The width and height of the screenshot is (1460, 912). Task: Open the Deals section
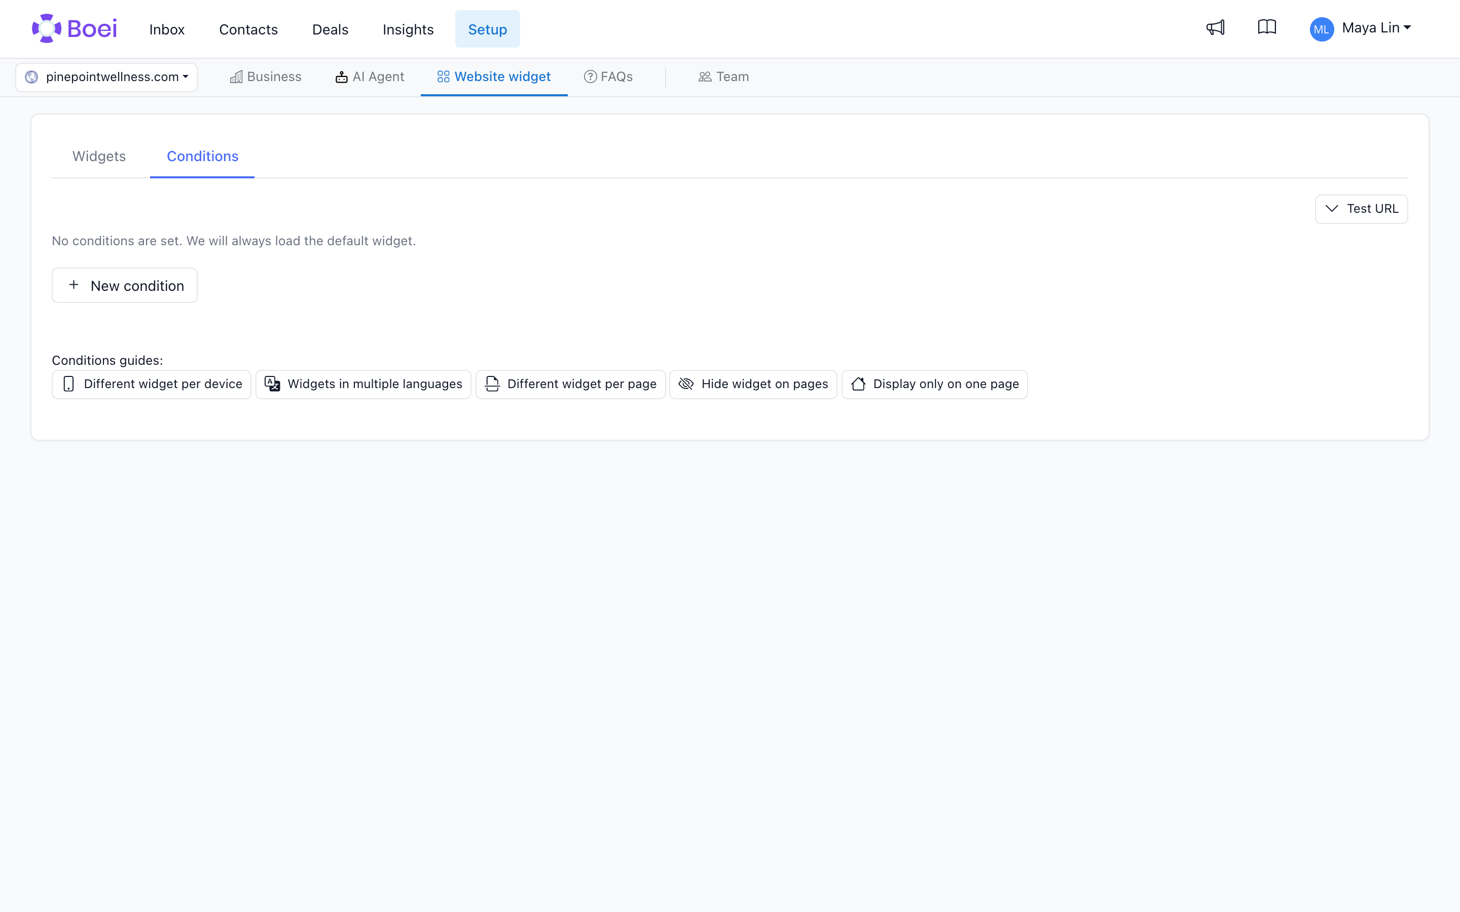[x=330, y=29]
